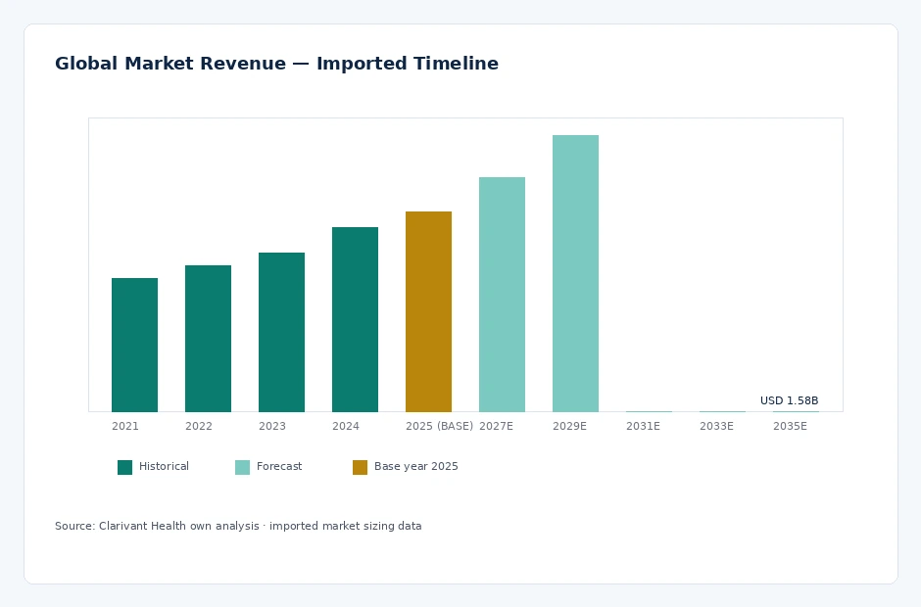Click the 2035E axis label

point(790,426)
